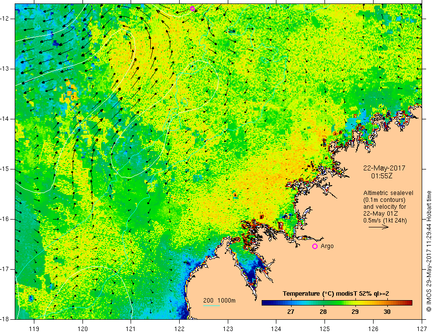Image resolution: width=432 pixels, height=334 pixels.
Task: Click the IMOS copyright timestamp text
Action: [429, 251]
